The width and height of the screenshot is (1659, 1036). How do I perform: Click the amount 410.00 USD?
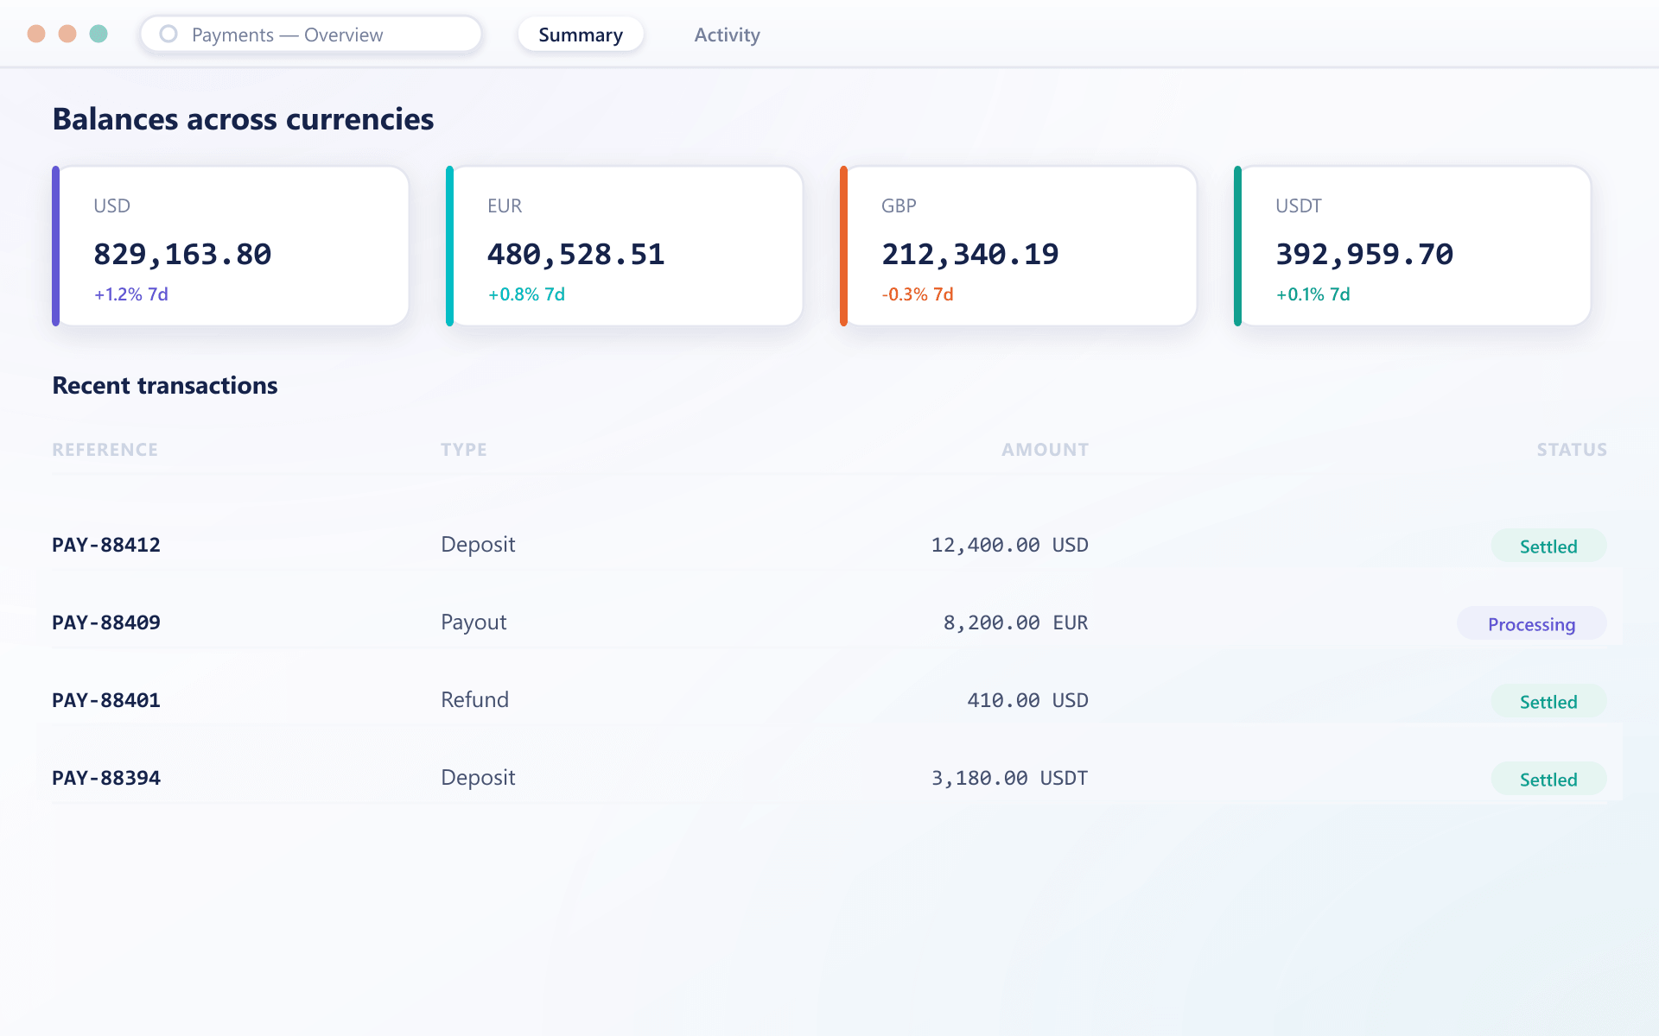tap(1027, 700)
